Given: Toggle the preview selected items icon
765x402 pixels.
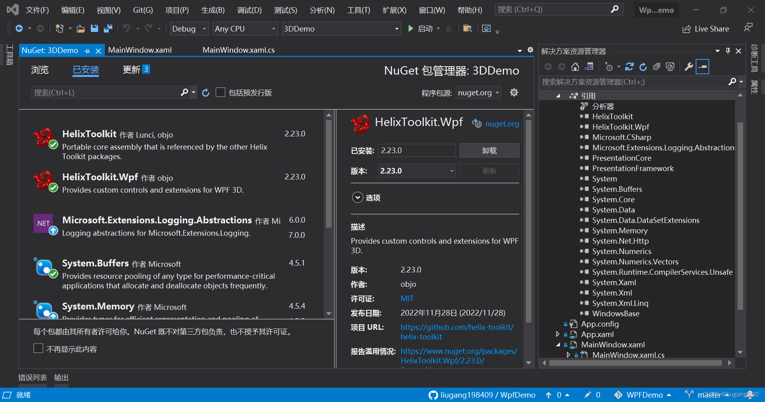Looking at the screenshot, I should point(702,67).
